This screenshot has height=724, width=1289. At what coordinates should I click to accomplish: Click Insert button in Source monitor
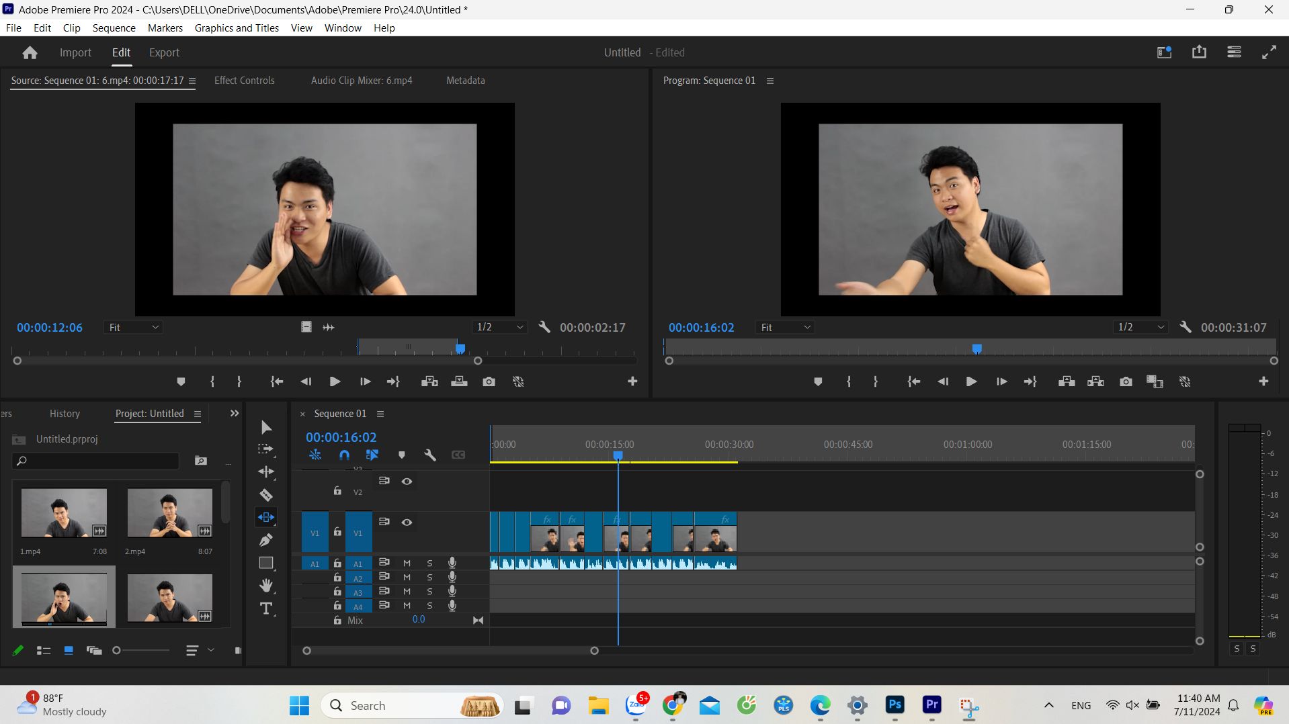429,381
